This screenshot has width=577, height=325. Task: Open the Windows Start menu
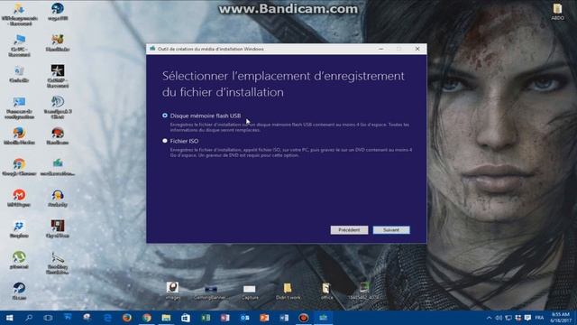click(x=9, y=318)
